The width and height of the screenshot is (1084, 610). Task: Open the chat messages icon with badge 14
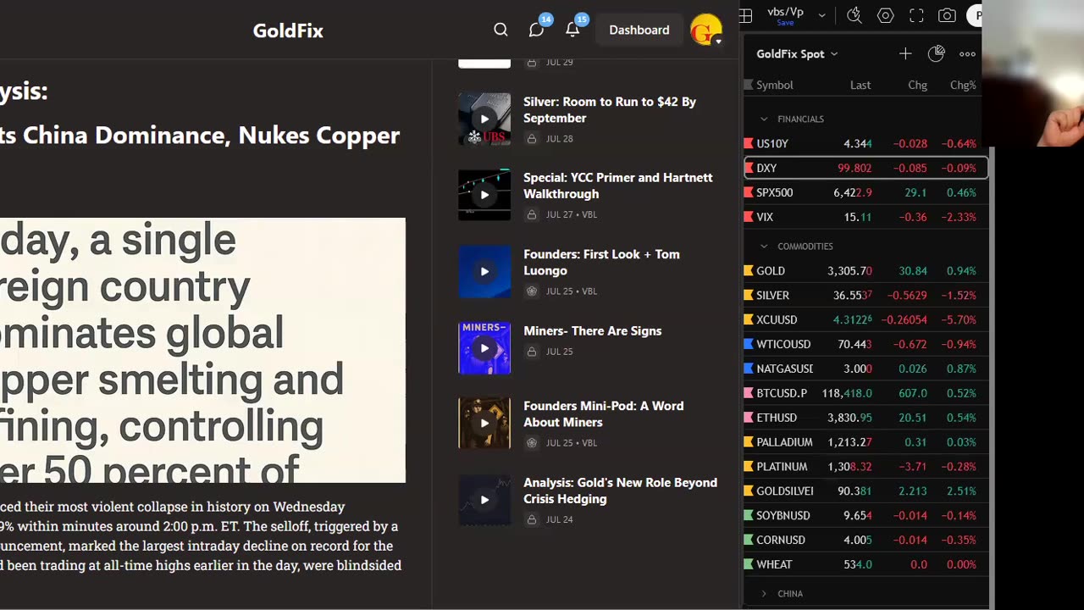click(536, 30)
